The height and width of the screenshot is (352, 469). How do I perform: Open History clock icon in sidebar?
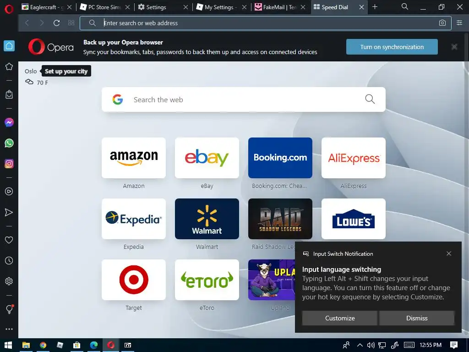pos(9,261)
